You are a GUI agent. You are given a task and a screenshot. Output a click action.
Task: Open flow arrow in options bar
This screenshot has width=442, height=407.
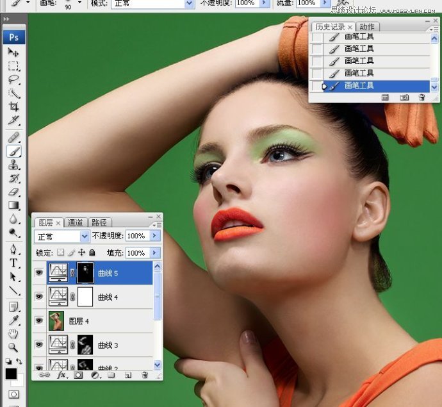325,3
